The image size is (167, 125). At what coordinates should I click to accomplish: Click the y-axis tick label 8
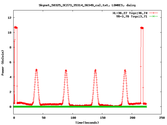(10, 47)
